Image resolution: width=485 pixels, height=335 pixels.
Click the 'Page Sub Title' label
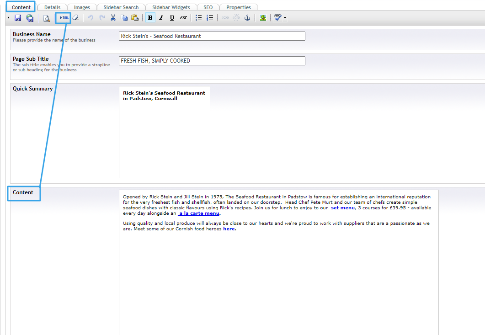(x=31, y=59)
